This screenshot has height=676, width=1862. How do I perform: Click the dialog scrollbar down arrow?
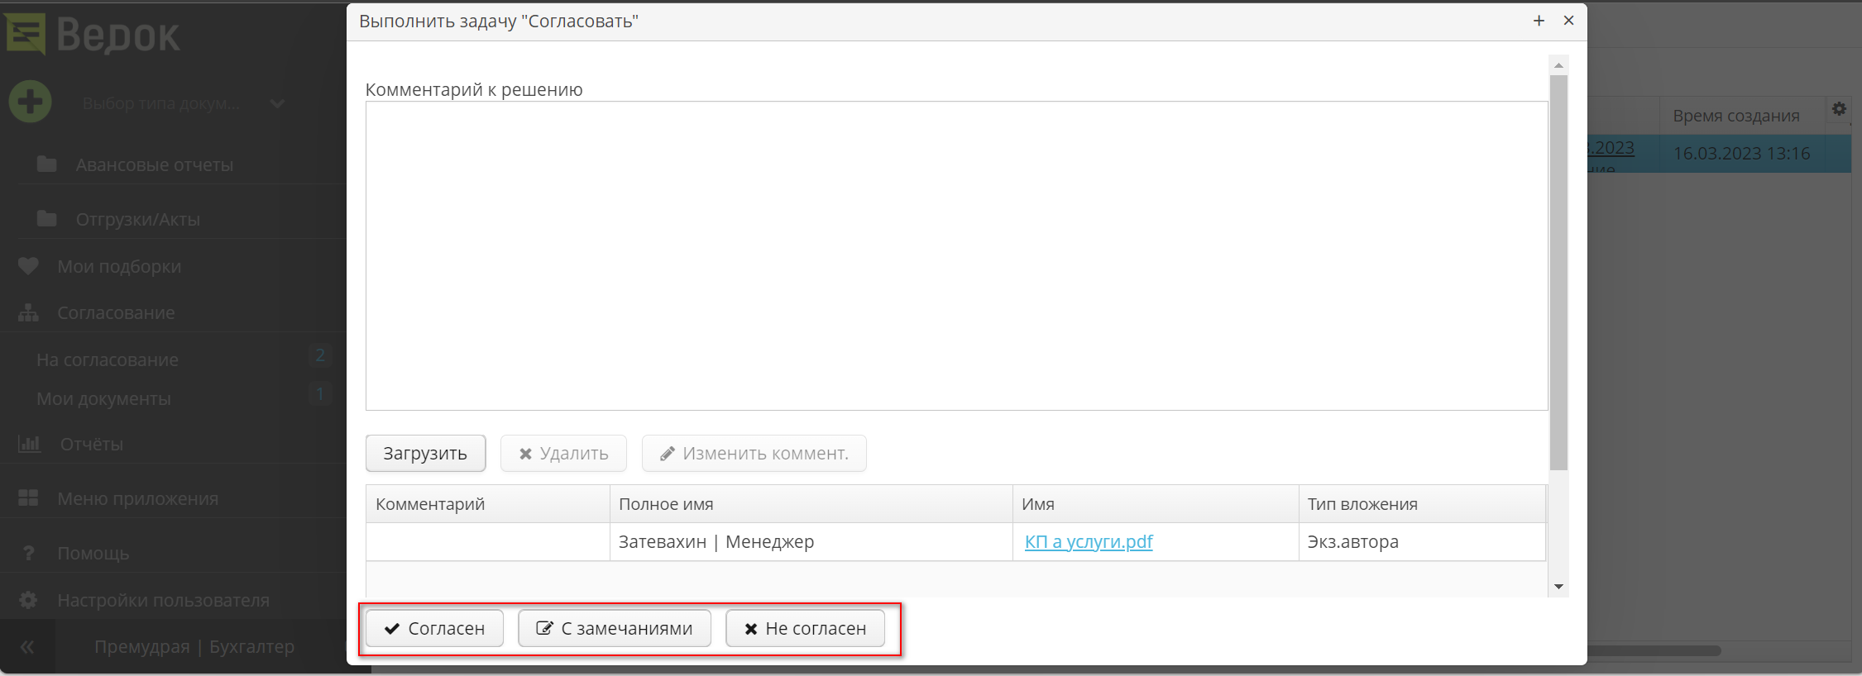(1558, 587)
